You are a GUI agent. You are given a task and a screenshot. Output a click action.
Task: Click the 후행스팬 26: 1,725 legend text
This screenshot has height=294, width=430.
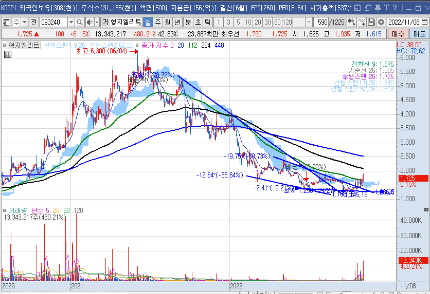pos(368,76)
